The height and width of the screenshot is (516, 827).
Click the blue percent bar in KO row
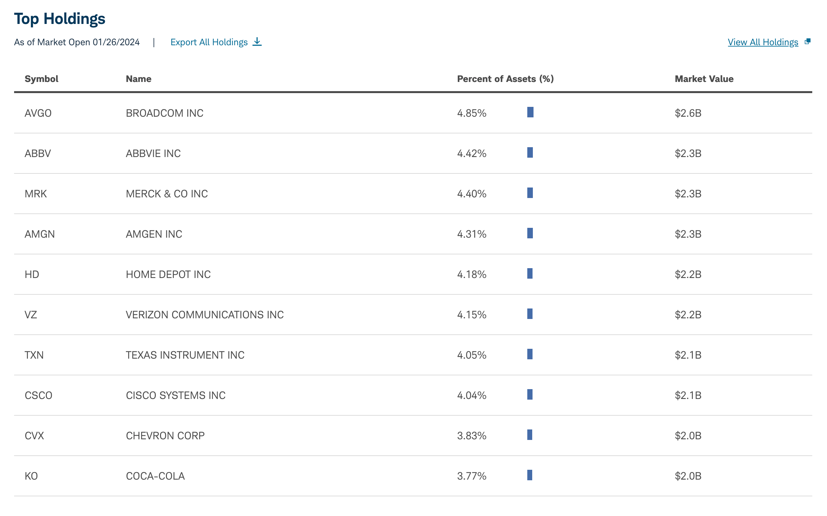[529, 475]
